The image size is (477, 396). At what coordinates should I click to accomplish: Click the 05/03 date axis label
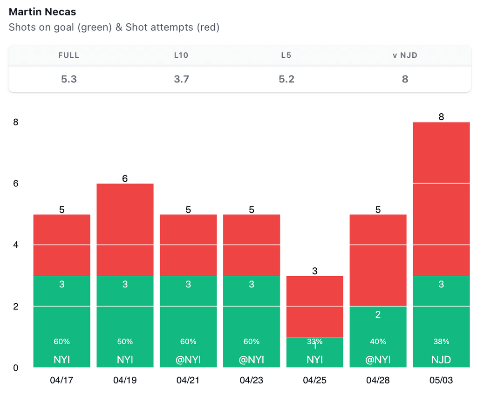click(x=441, y=380)
